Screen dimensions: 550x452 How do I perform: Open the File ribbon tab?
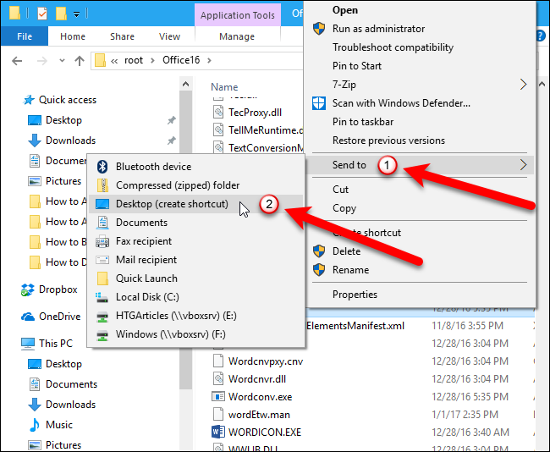tap(25, 36)
